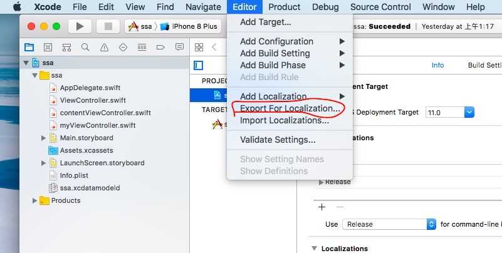Show the Report navigator

click(x=179, y=48)
